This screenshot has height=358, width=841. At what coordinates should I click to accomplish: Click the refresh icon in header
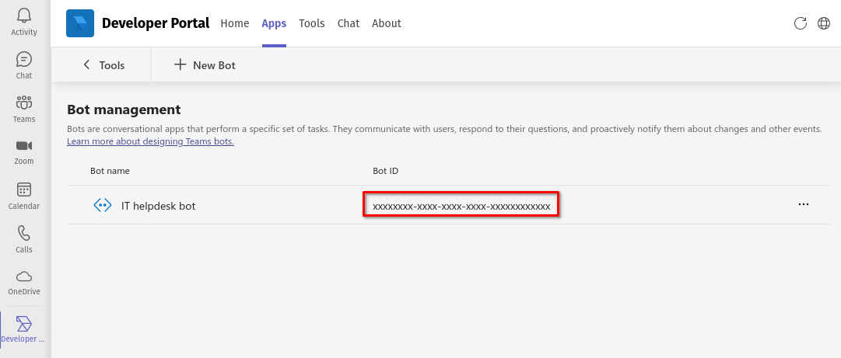pyautogui.click(x=801, y=23)
